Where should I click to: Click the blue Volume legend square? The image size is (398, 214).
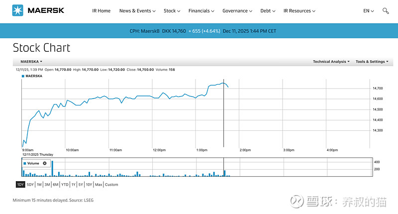tap(25, 163)
